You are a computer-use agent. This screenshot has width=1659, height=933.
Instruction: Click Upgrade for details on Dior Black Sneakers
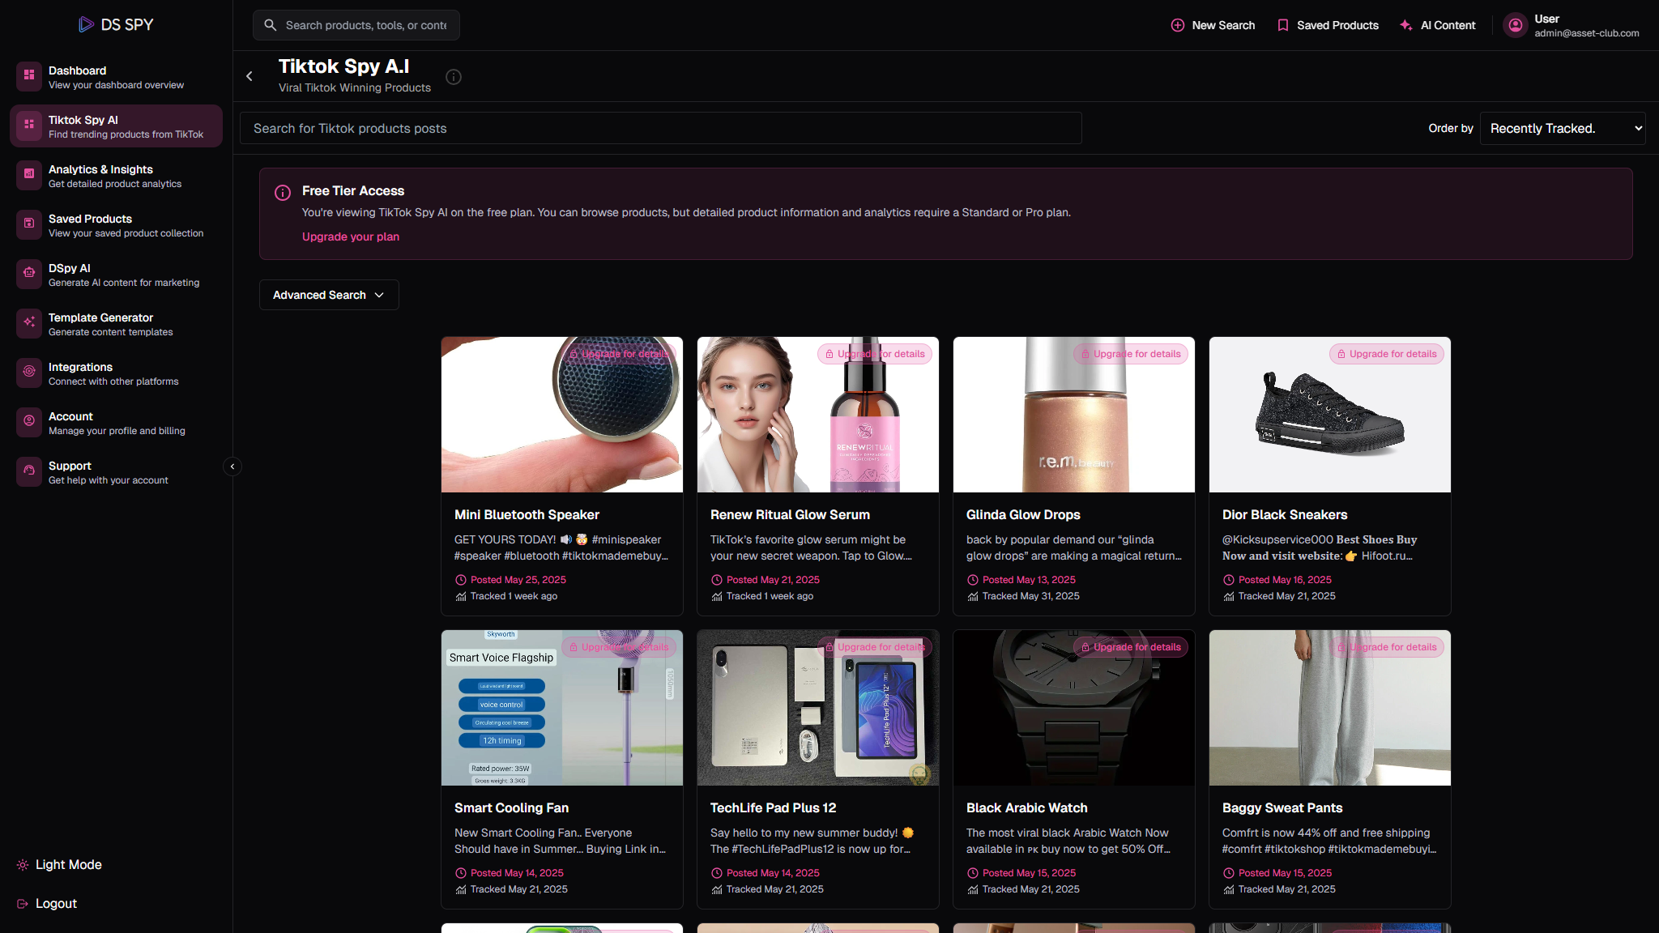click(x=1387, y=354)
